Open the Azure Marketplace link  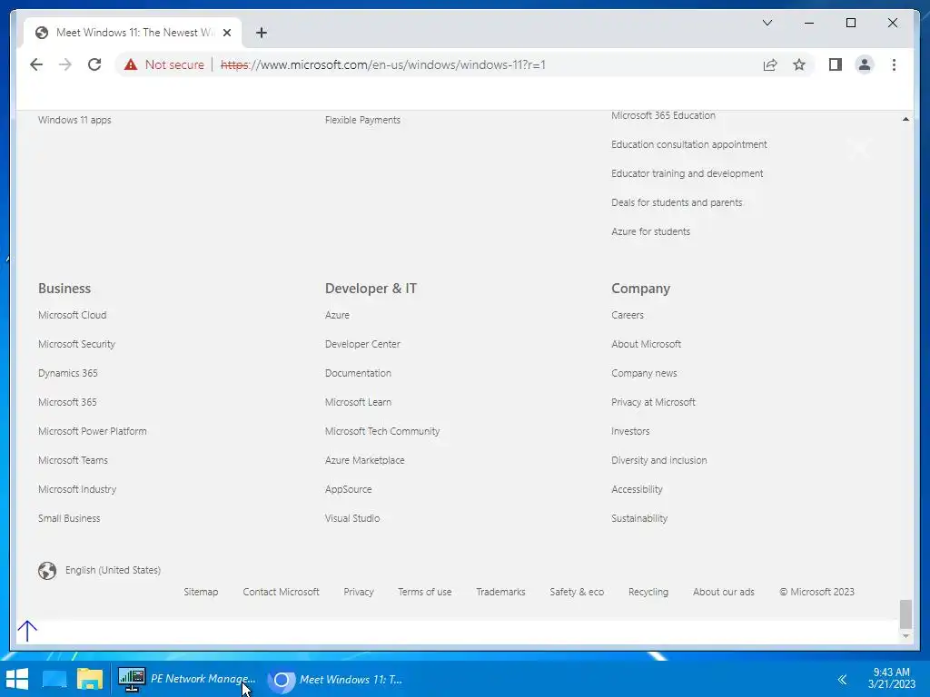click(x=365, y=460)
